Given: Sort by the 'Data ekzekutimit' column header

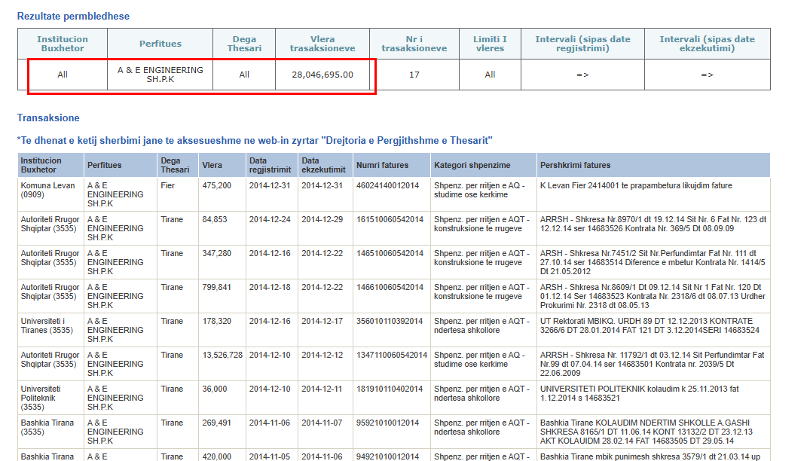Looking at the screenshot, I should pos(323,165).
